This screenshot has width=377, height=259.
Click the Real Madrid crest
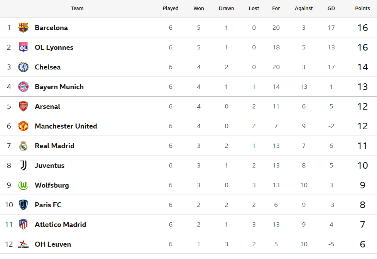[24, 146]
